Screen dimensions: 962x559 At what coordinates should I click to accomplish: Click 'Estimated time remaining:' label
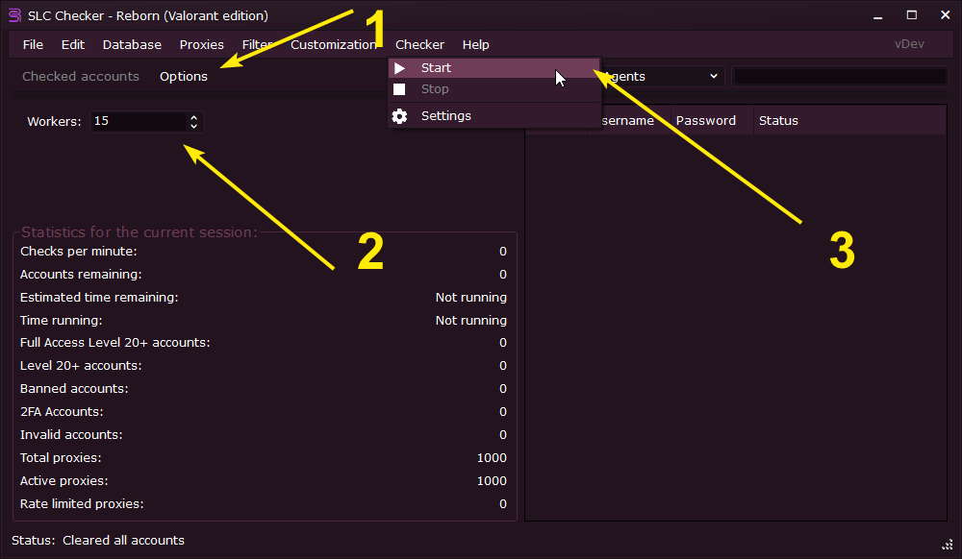[99, 298]
